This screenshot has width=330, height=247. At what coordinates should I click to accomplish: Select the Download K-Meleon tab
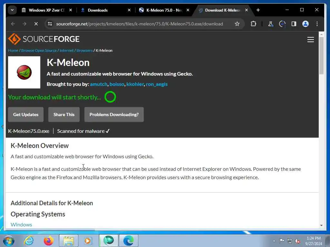click(223, 10)
